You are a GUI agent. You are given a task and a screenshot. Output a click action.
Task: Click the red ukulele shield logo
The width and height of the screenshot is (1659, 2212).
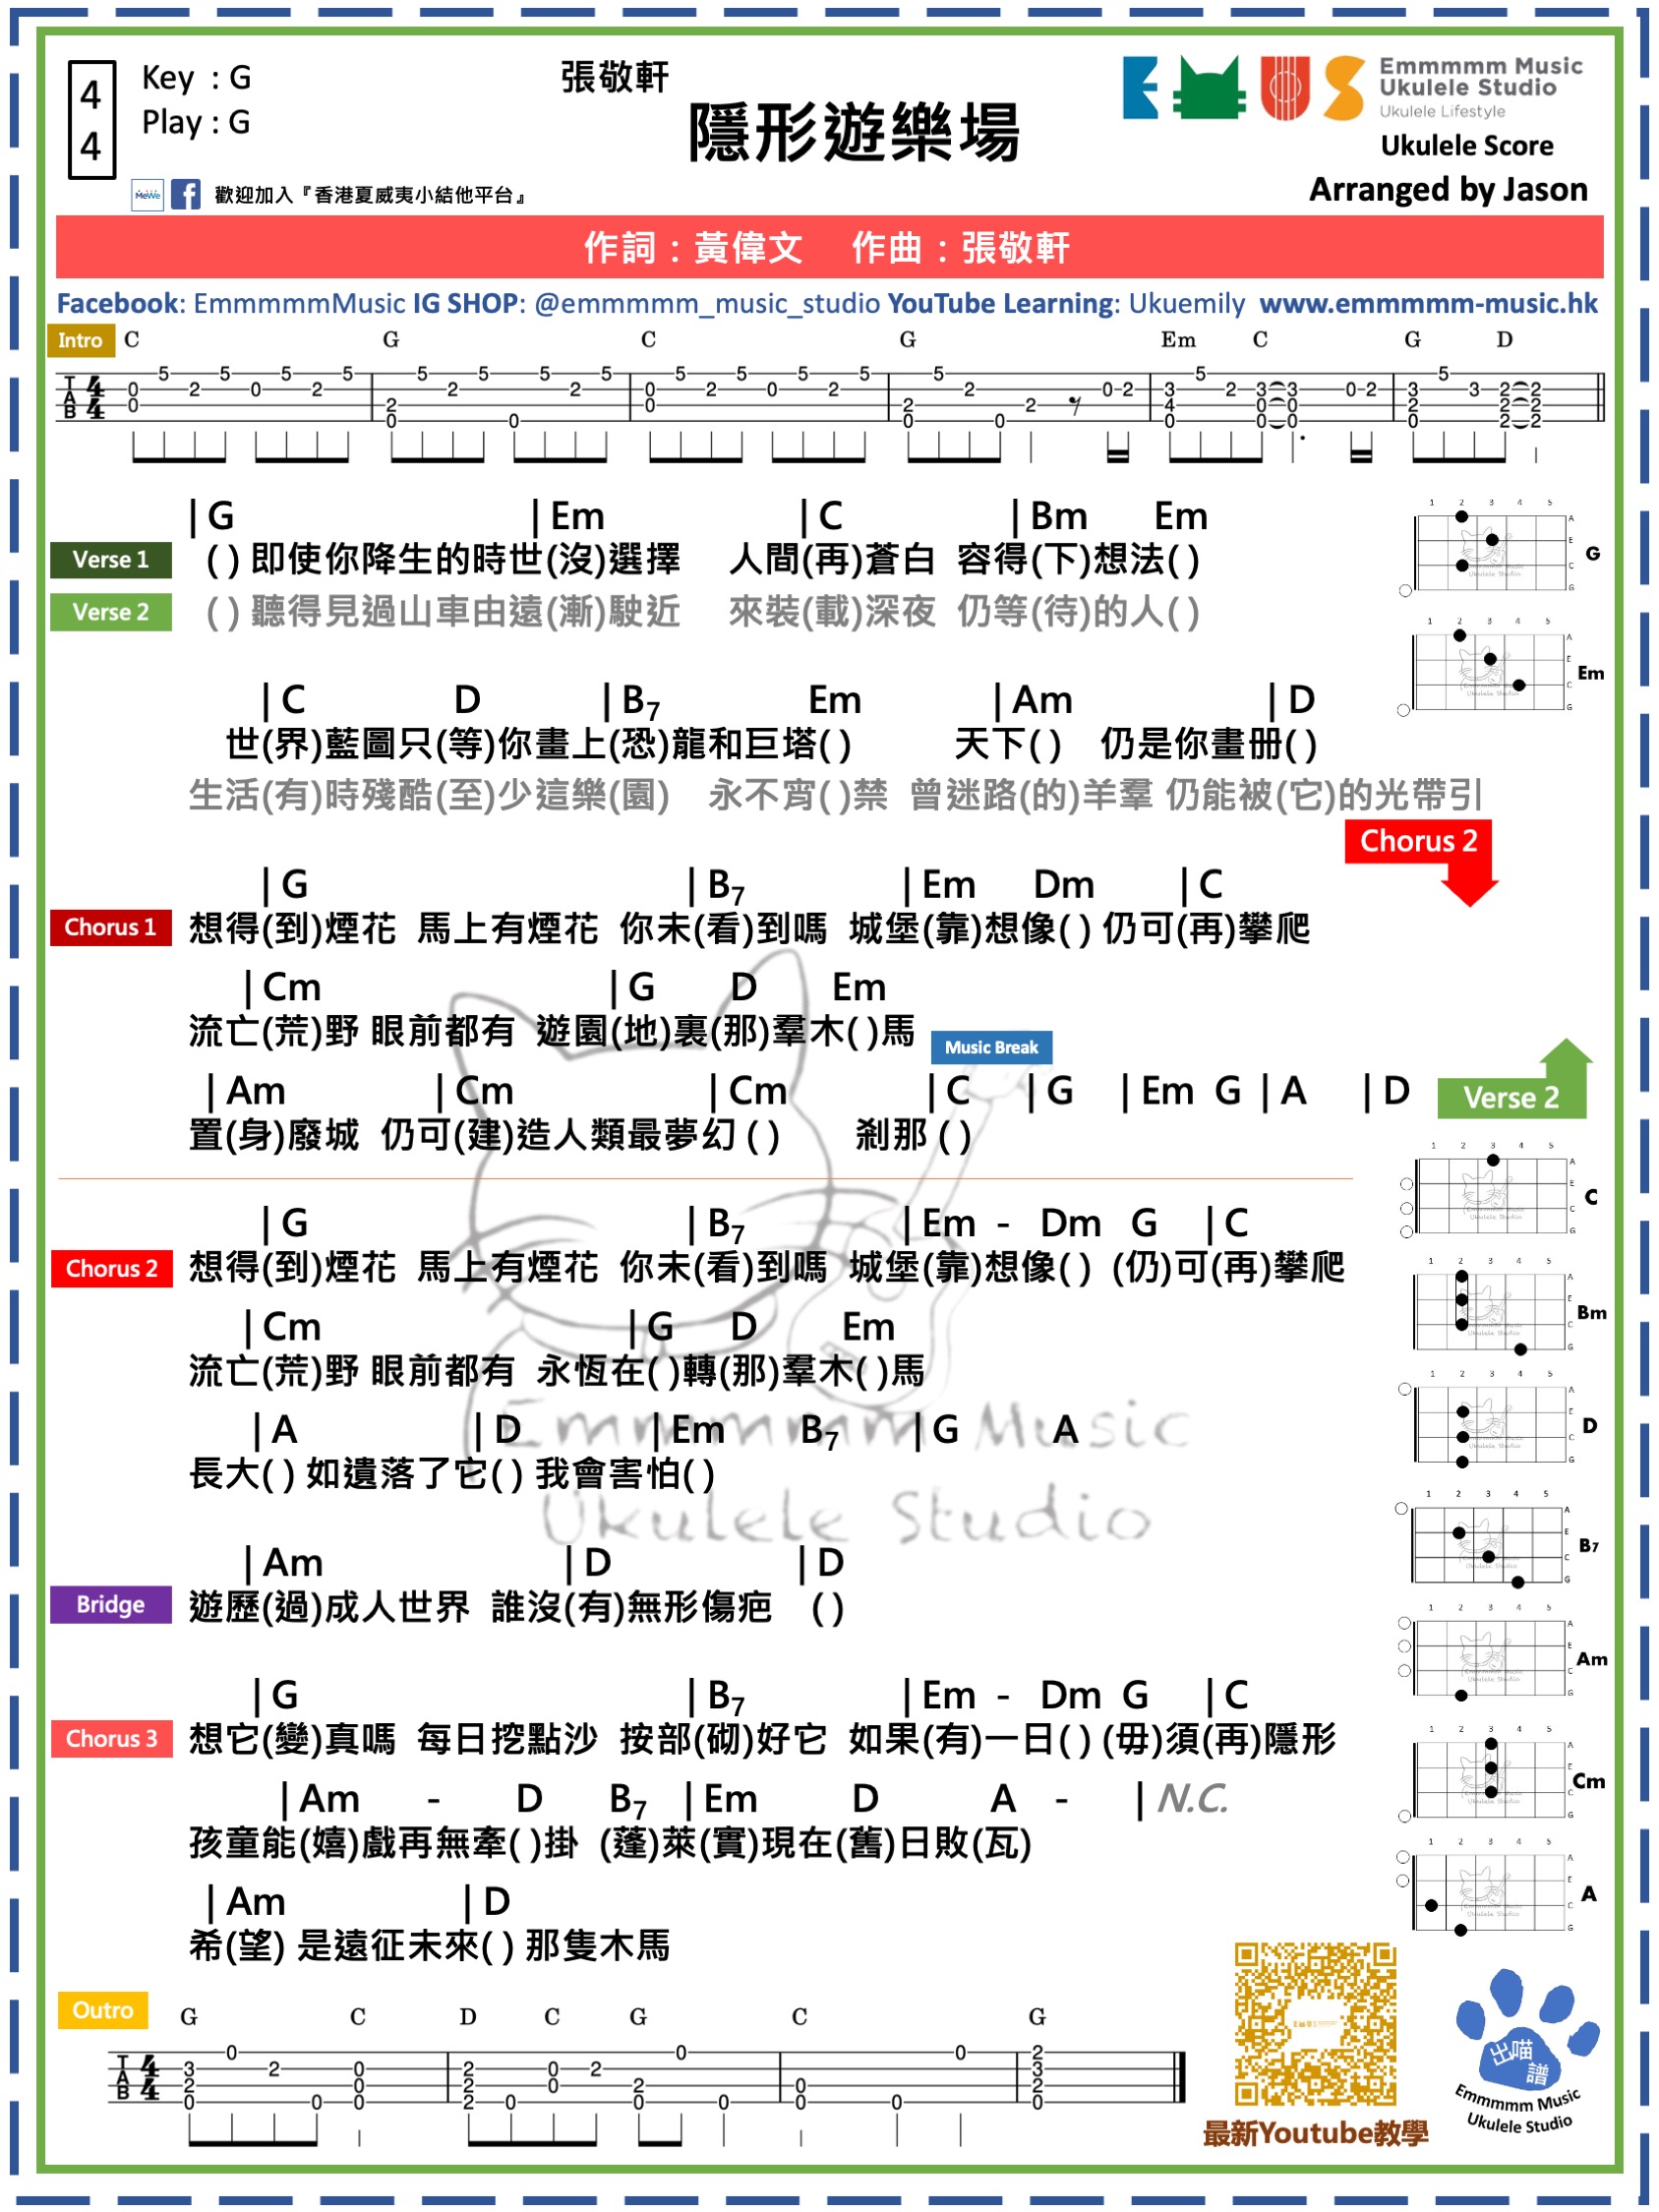(1285, 88)
